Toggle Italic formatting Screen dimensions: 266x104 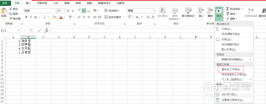[31, 17]
